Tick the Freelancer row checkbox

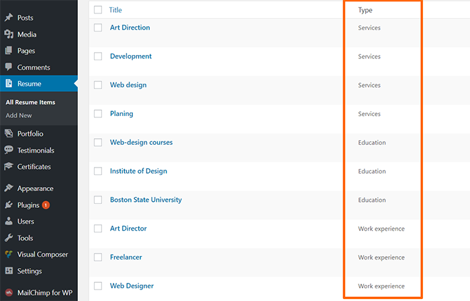[x=98, y=257]
